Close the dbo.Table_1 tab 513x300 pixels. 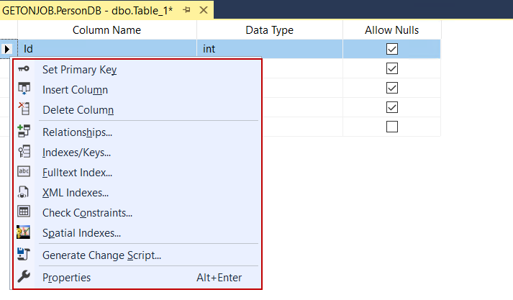tap(203, 11)
